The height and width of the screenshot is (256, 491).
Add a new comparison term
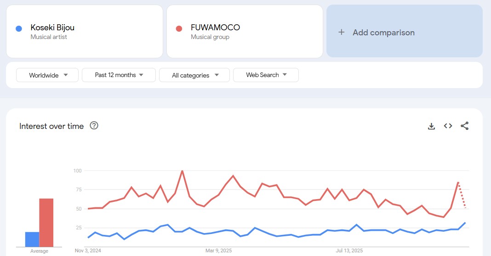(405, 31)
